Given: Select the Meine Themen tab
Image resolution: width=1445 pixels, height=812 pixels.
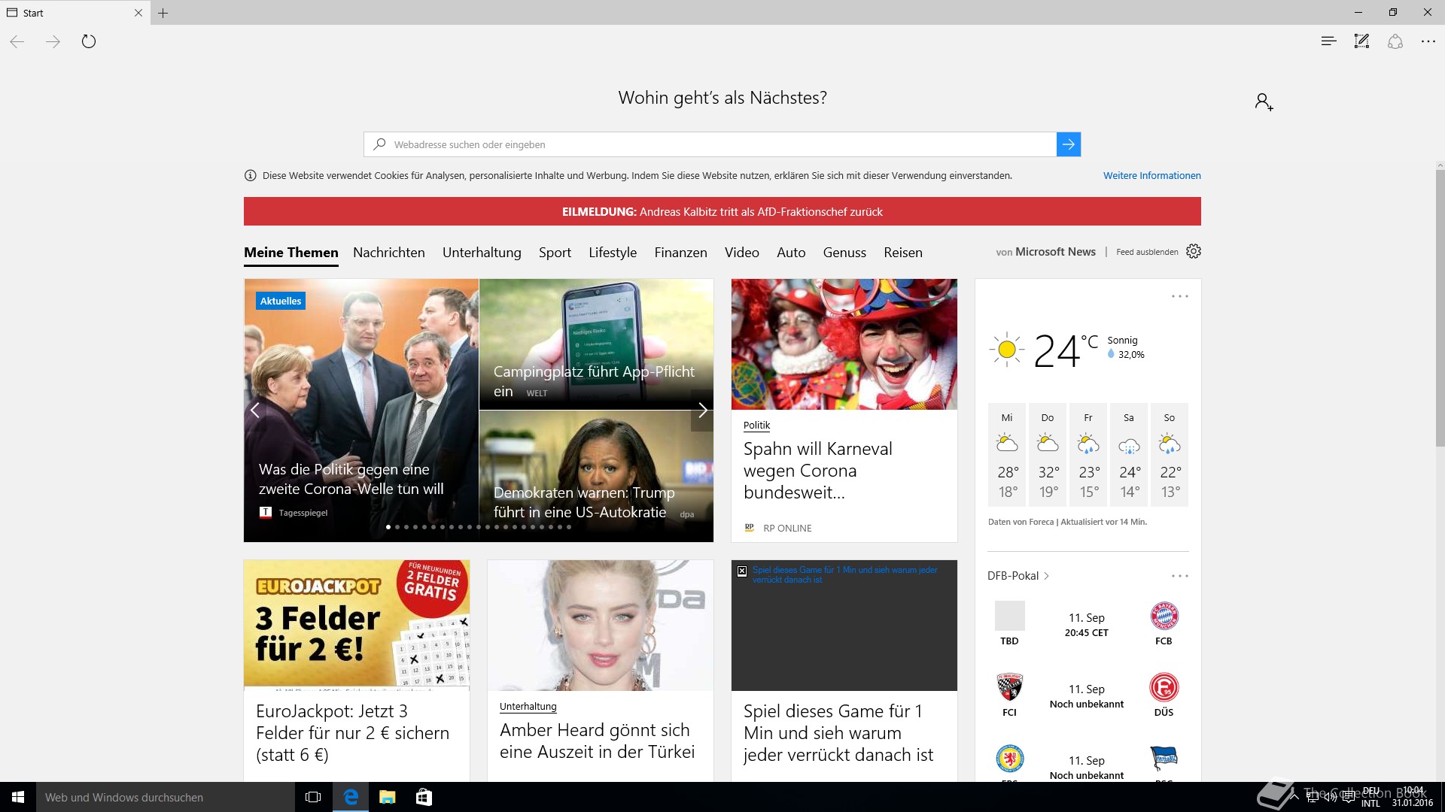Looking at the screenshot, I should pyautogui.click(x=291, y=253).
